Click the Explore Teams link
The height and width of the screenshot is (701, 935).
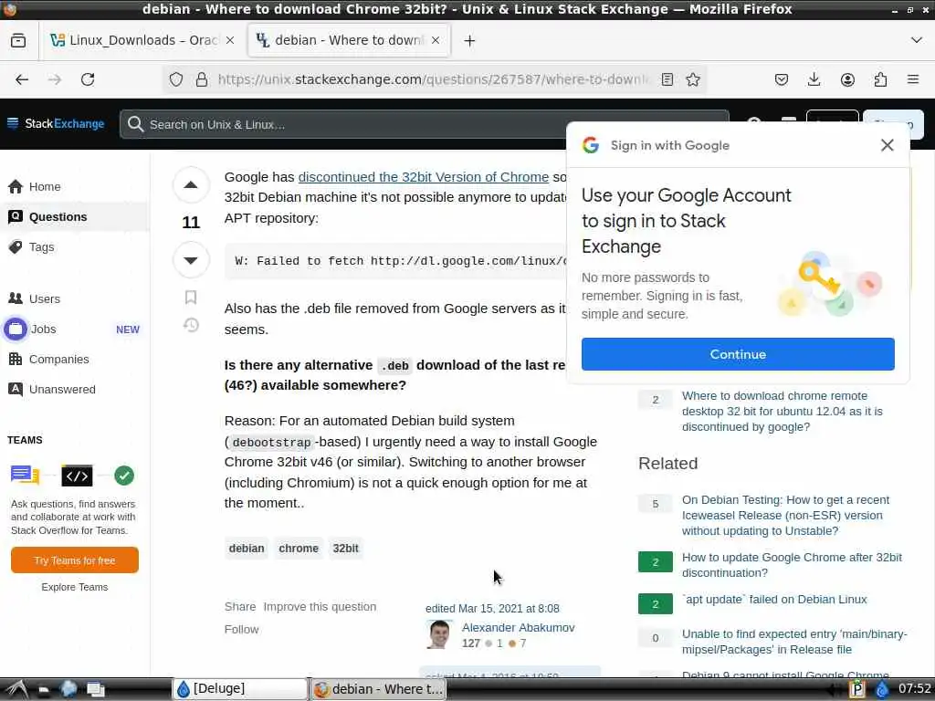click(75, 587)
